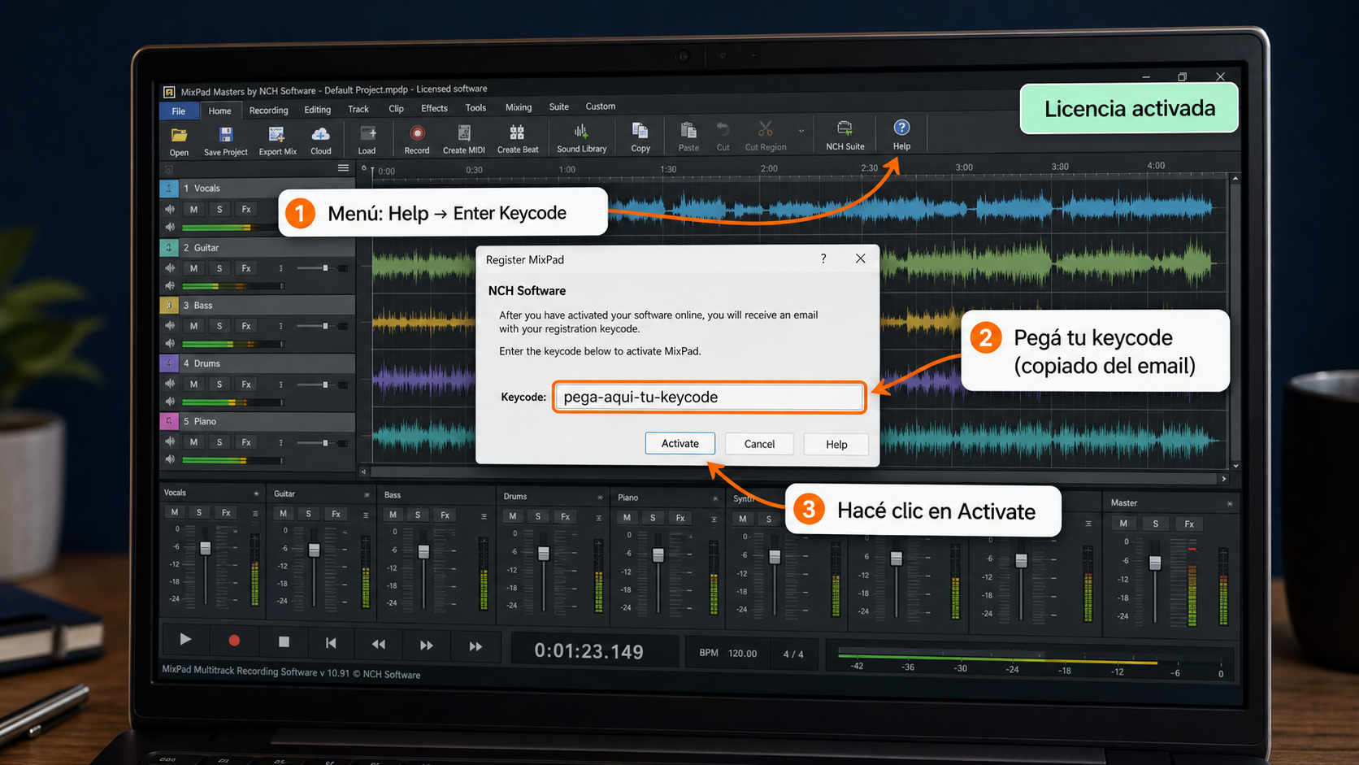1359x765 pixels.
Task: Click the transport Fast Forward button
Action: [x=427, y=645]
